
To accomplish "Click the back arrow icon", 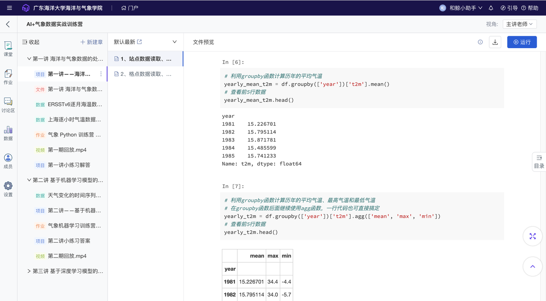I will 8,24.
